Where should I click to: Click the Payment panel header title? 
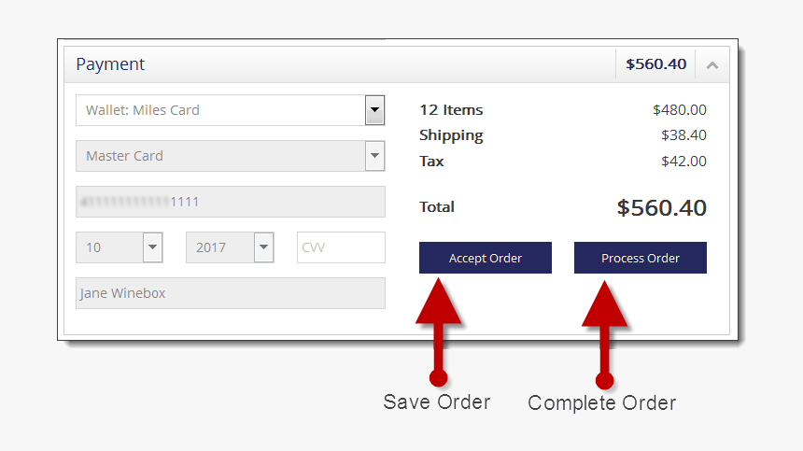point(110,64)
